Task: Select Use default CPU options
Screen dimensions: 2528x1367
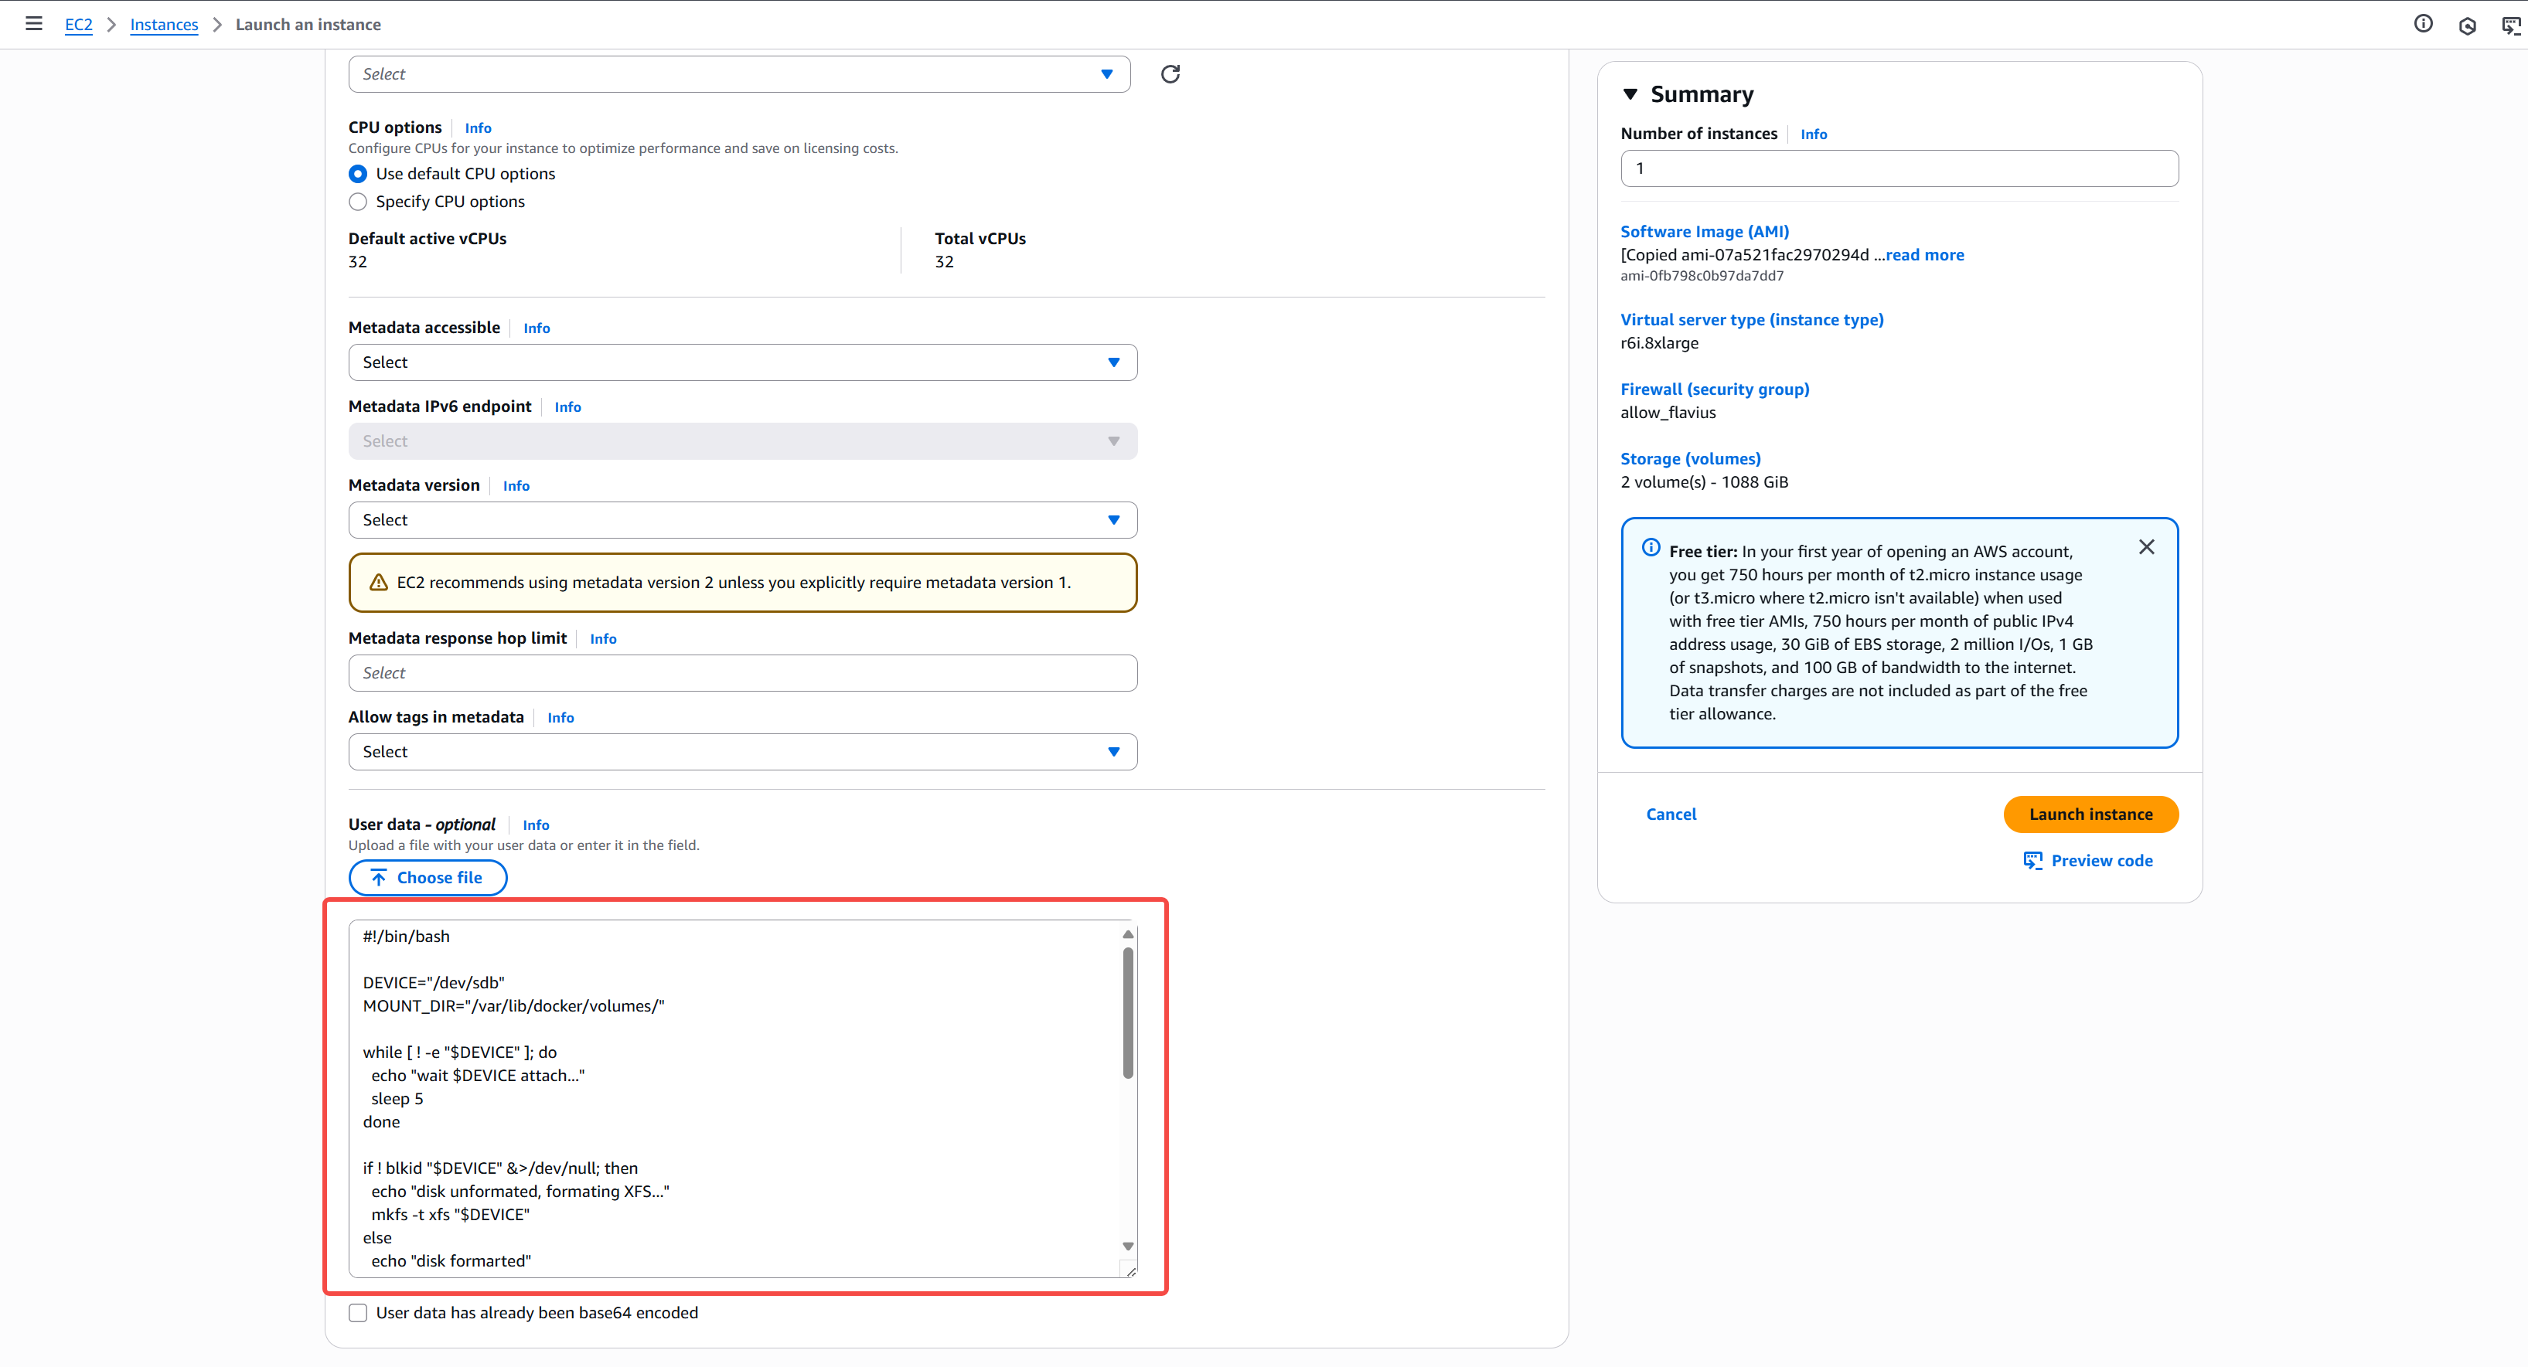Action: (x=358, y=174)
